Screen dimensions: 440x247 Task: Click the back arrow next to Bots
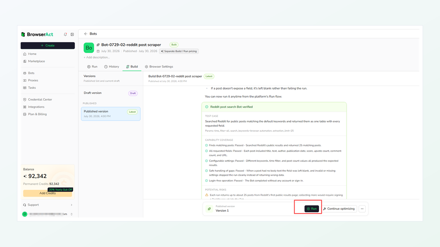point(86,34)
